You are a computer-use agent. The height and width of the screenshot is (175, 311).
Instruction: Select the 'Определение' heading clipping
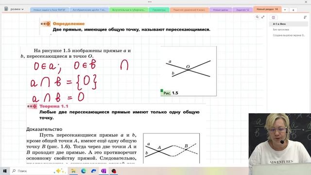69,24
